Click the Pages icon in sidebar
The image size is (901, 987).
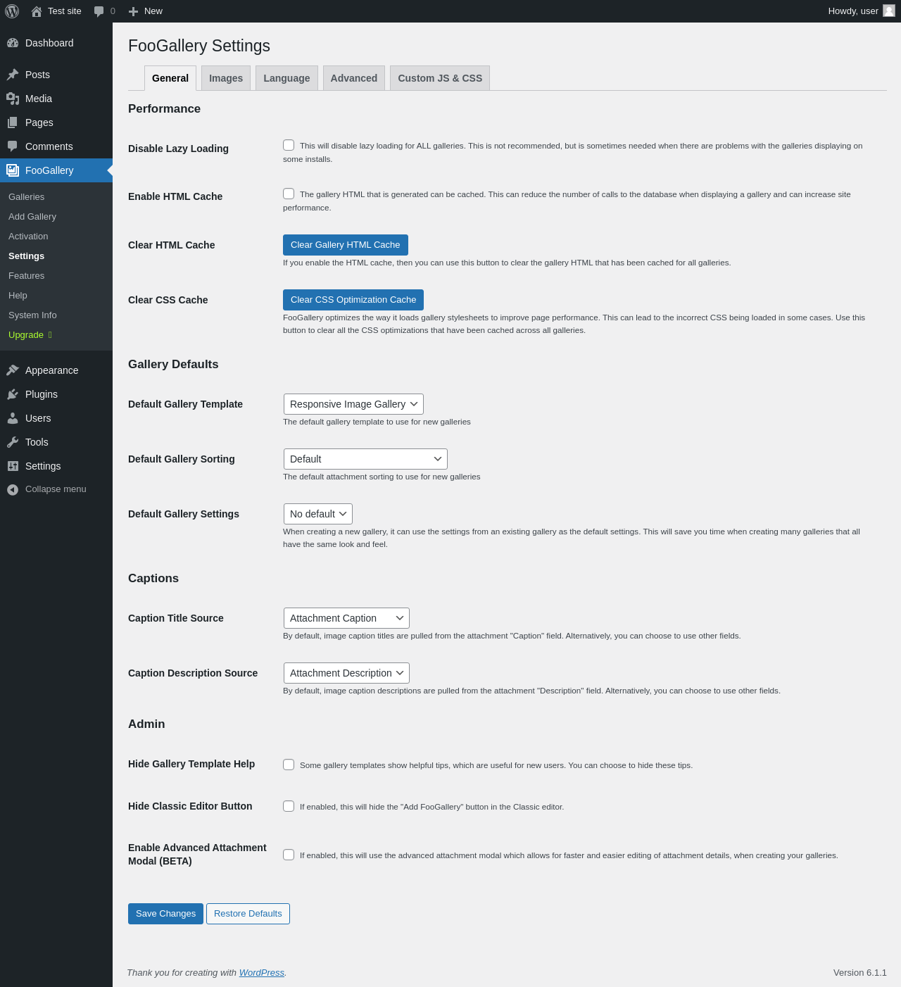pyautogui.click(x=13, y=122)
